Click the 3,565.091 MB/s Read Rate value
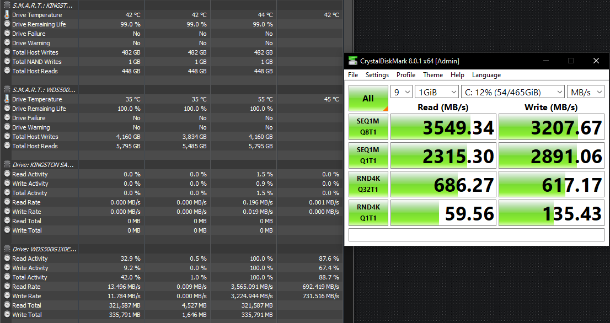Screen dimensions: 610x323 (x=252, y=287)
